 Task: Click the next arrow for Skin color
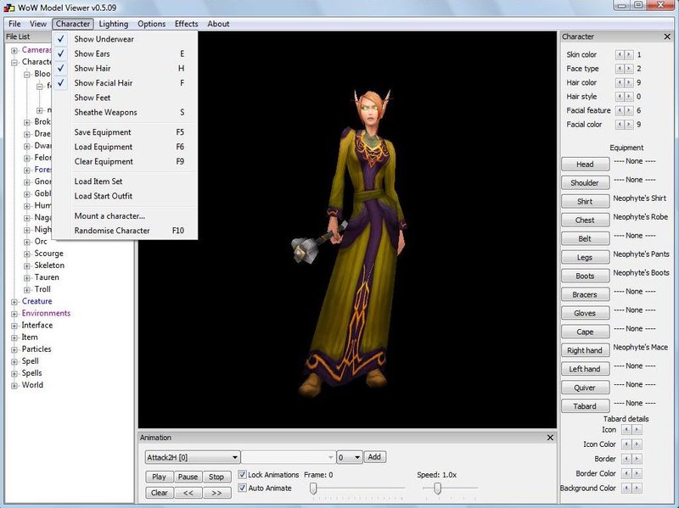(x=629, y=55)
